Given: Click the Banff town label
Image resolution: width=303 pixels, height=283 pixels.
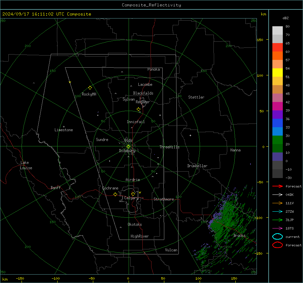Looking at the screenshot, I should click(56, 187).
